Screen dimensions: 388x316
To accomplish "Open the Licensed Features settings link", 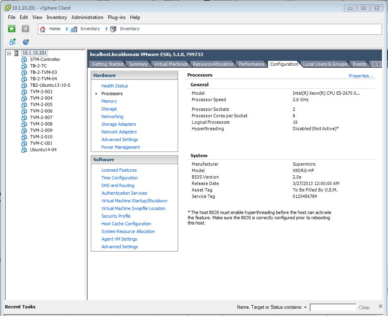I will pyautogui.click(x=119, y=170).
